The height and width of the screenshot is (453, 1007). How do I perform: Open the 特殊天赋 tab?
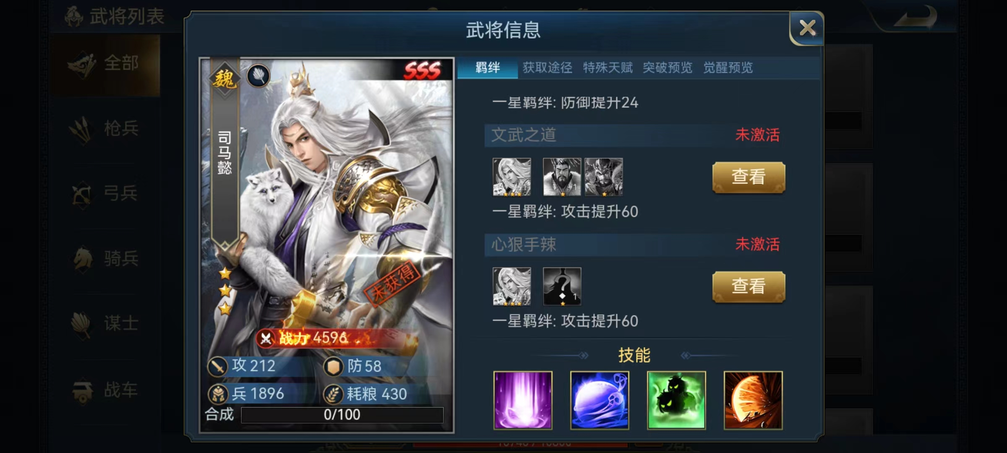608,68
